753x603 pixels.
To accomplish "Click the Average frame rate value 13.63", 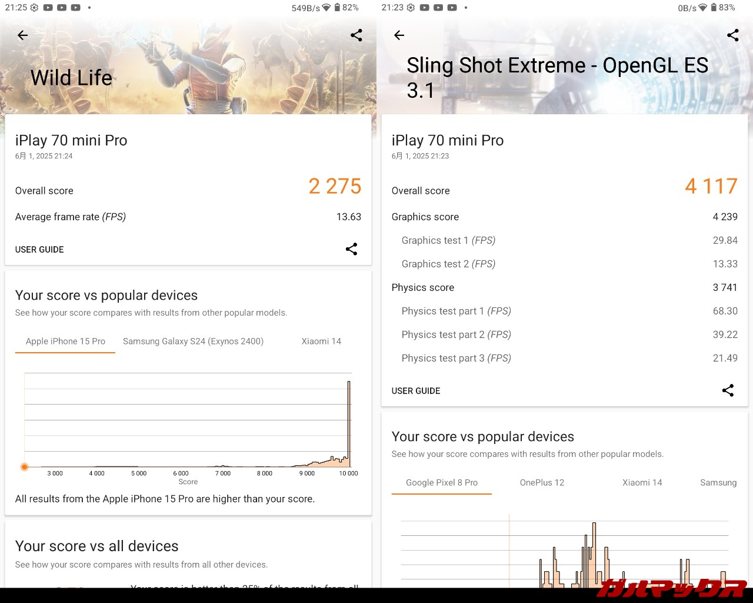I will (x=349, y=217).
